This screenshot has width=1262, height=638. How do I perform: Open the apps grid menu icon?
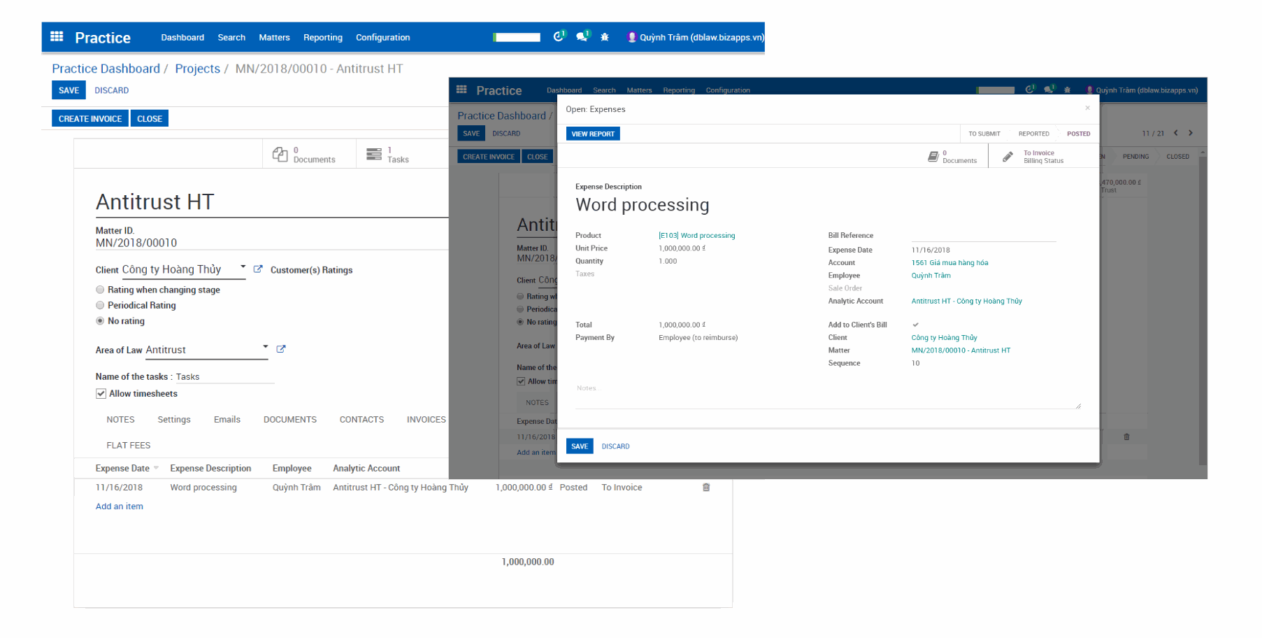57,37
